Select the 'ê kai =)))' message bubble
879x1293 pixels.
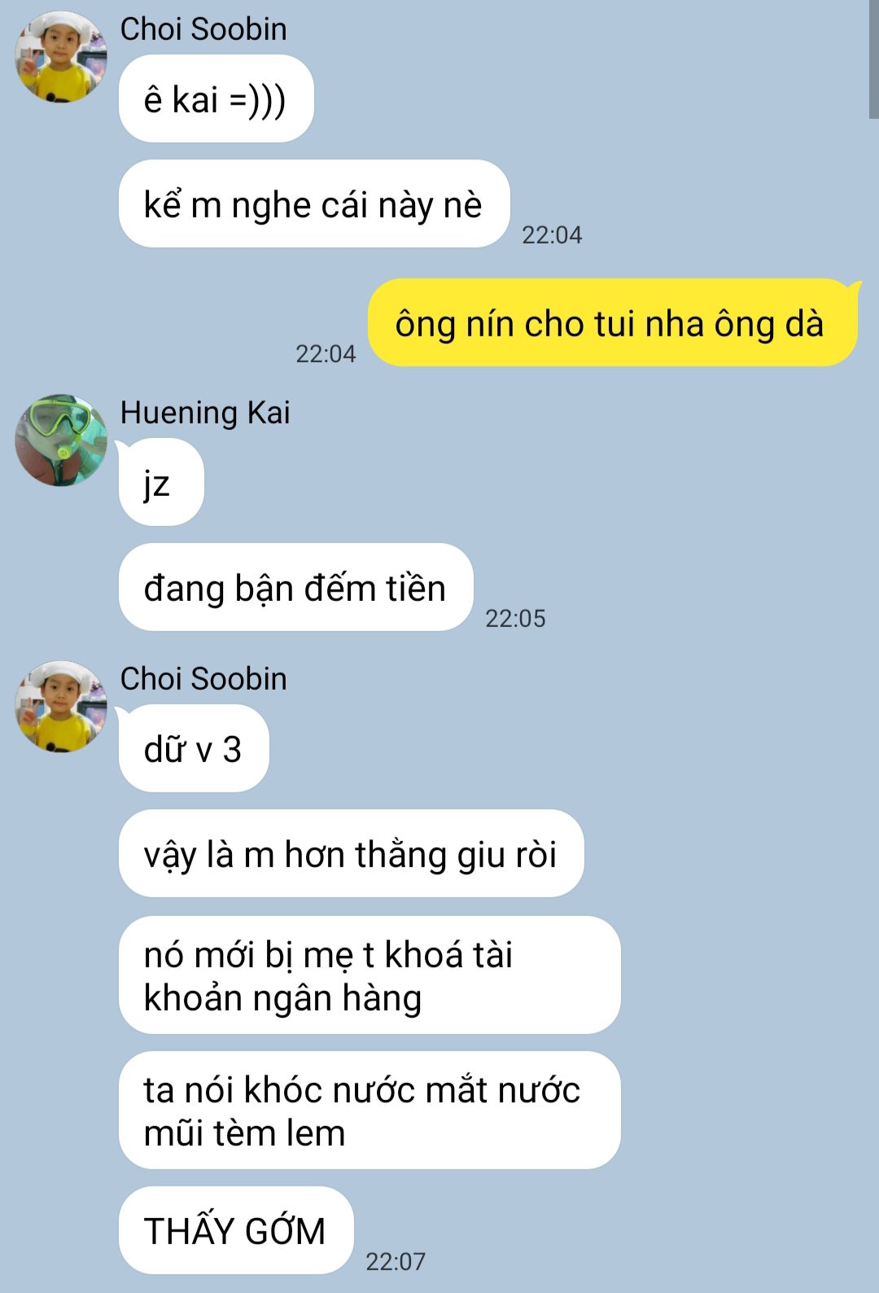(x=216, y=99)
